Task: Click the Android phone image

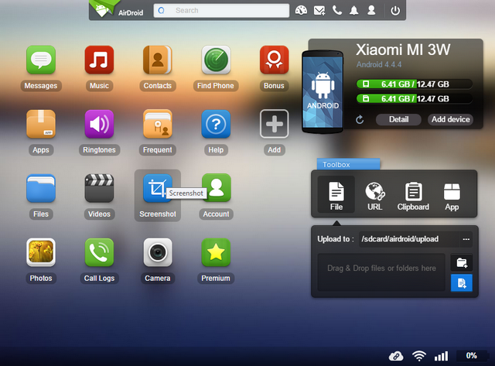Action: (323, 91)
